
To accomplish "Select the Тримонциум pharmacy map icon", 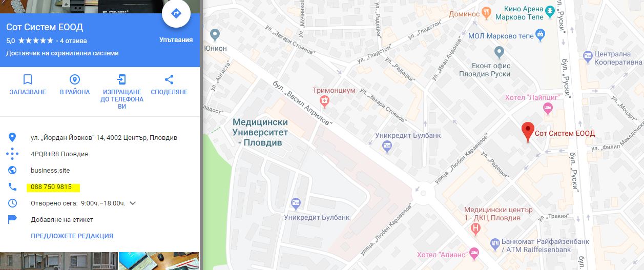I will [324, 100].
